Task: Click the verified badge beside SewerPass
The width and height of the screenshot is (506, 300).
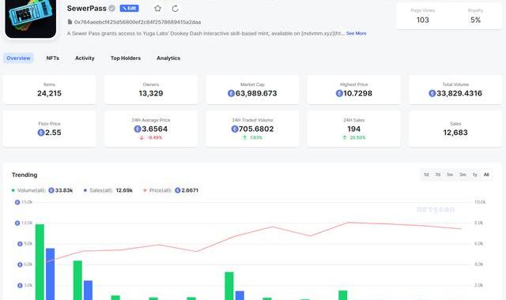Action: click(111, 9)
